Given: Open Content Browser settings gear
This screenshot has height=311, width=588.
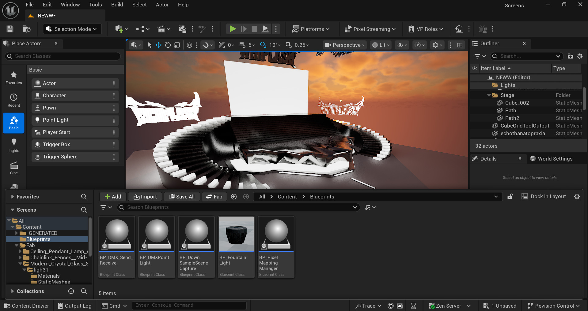Looking at the screenshot, I should tap(577, 197).
